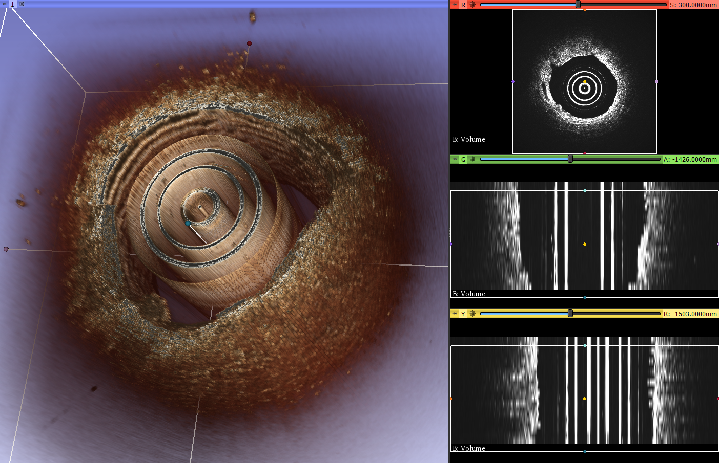This screenshot has width=719, height=463.
Task: Click the A: -1426.0000mm offset field
Action: [x=690, y=159]
